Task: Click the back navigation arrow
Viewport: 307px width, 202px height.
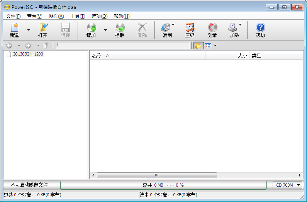Action: 9,45
